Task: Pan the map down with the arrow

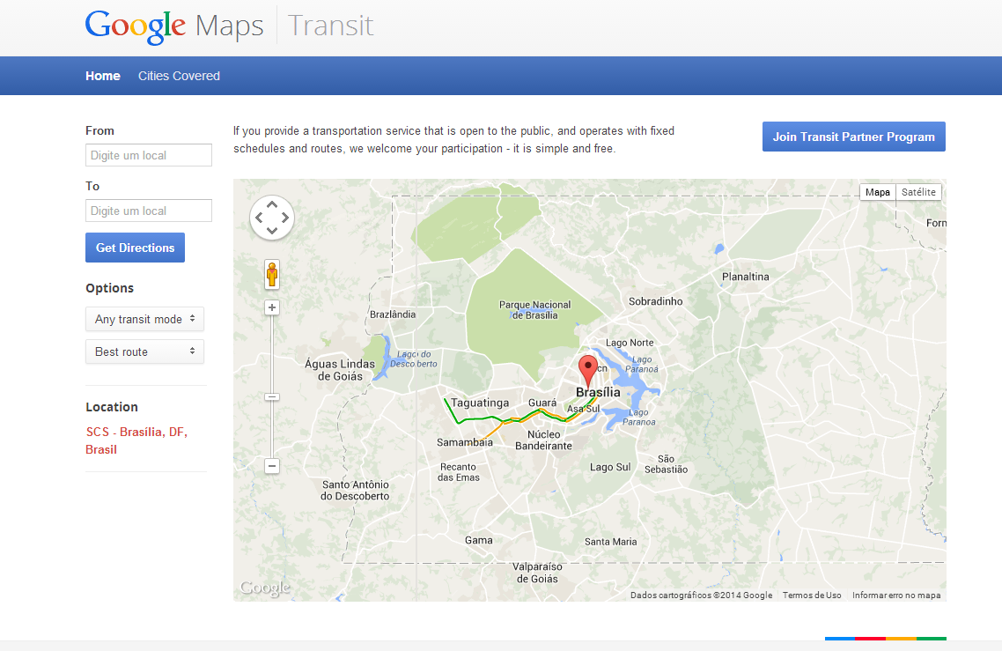Action: pos(272,230)
